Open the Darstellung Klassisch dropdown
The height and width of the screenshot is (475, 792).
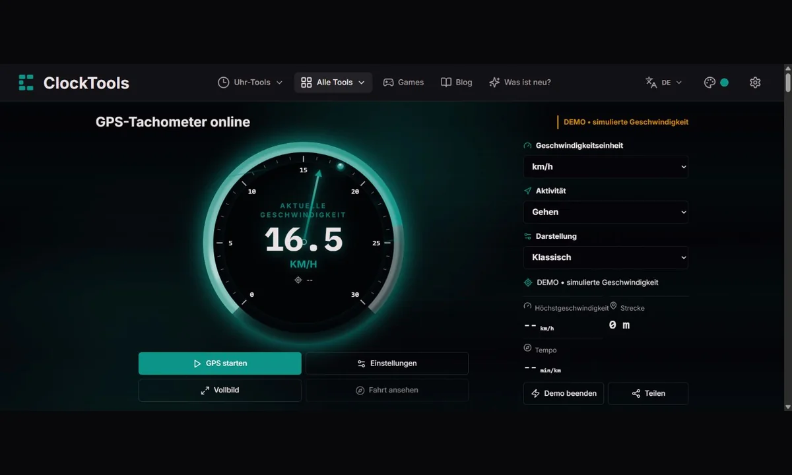(606, 257)
